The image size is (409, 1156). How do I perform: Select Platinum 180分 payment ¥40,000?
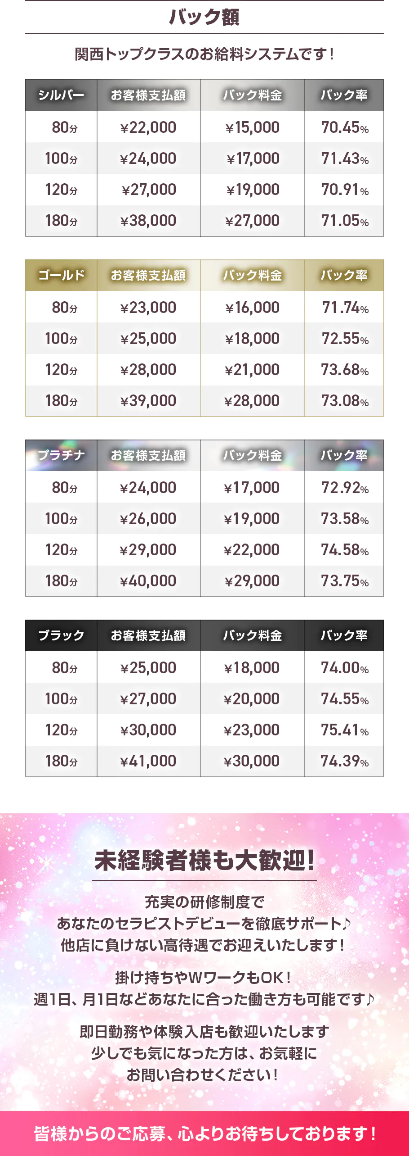coord(148,581)
